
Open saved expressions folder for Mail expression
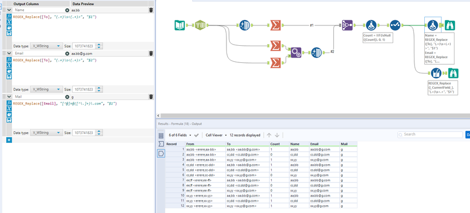point(9,114)
